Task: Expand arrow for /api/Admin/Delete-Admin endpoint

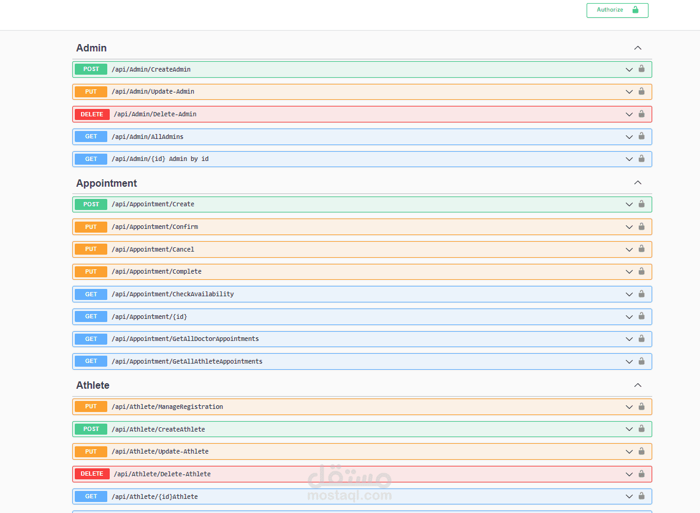Action: click(x=629, y=114)
